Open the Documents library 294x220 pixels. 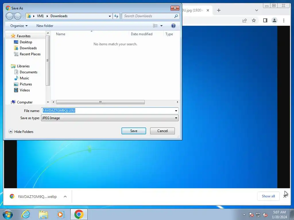(x=28, y=72)
